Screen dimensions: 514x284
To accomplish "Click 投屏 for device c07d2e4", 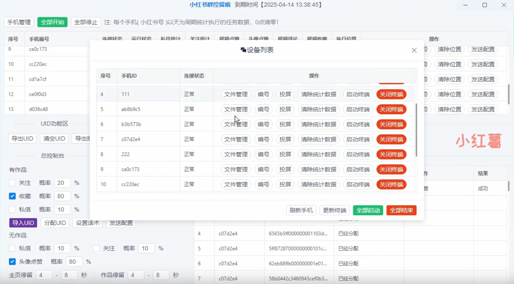I will click(x=285, y=139).
